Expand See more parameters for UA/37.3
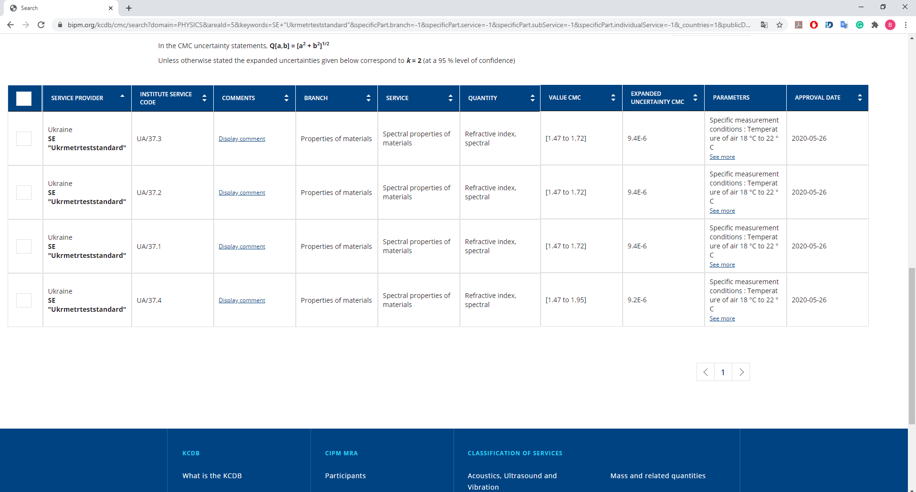This screenshot has width=916, height=492. pos(722,157)
